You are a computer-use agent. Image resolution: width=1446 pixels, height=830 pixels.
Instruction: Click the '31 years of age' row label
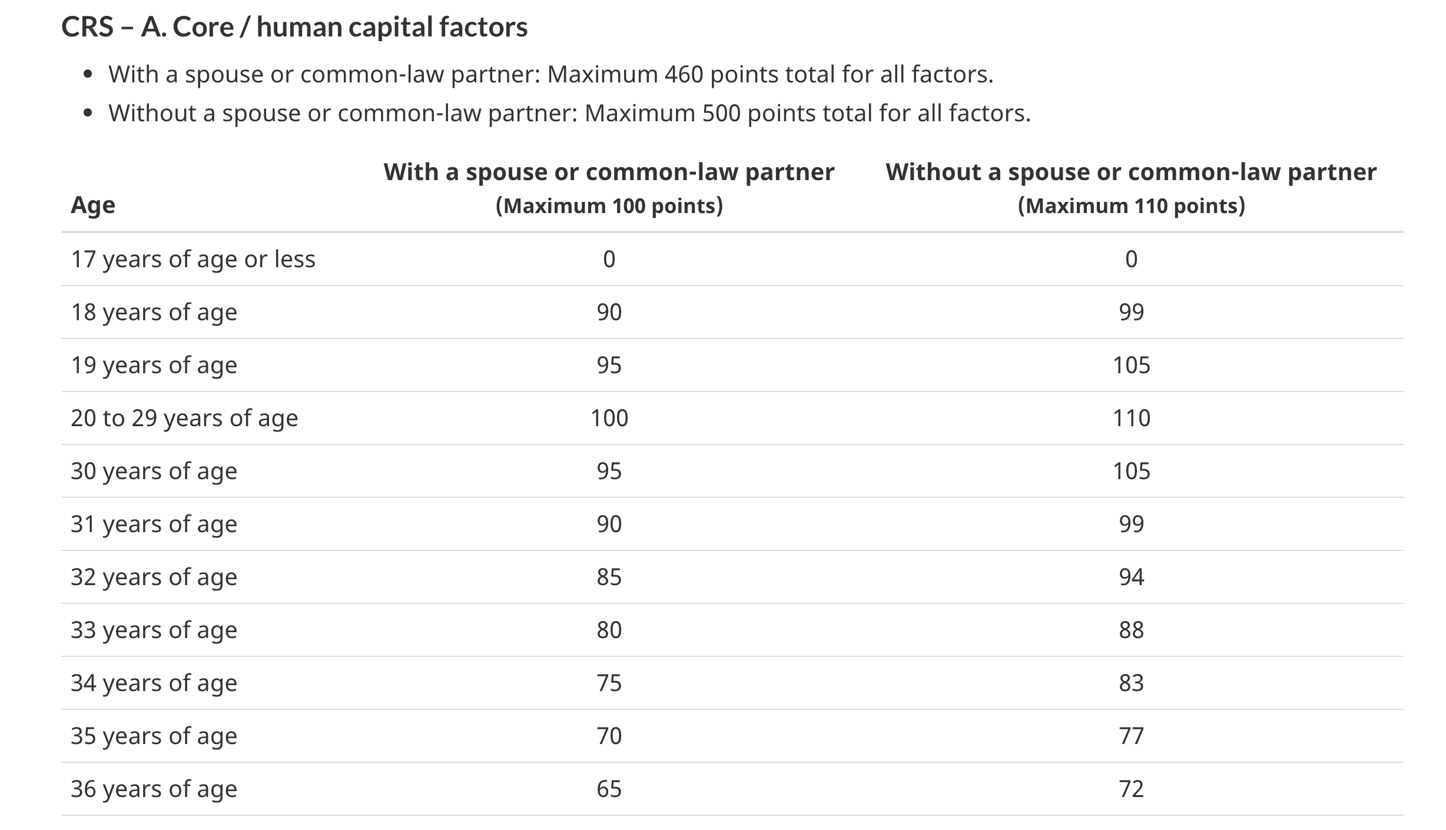click(x=154, y=524)
